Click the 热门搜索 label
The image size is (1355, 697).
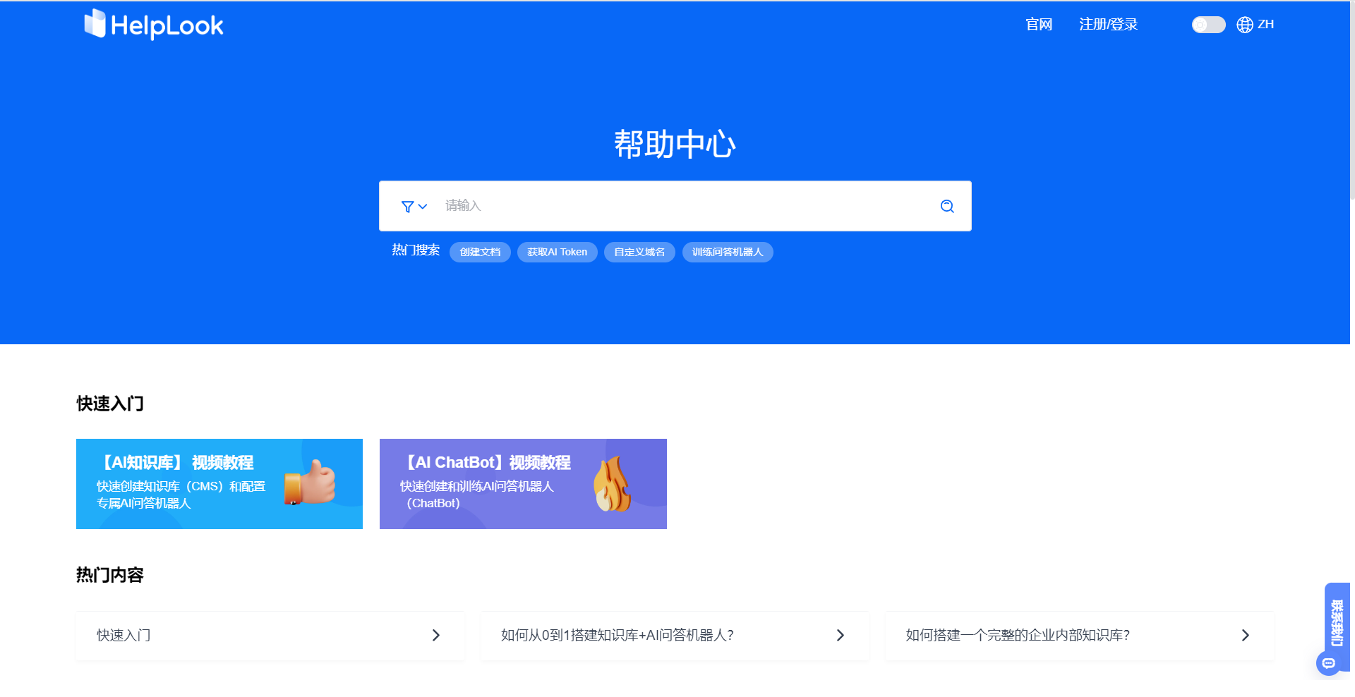tap(416, 250)
